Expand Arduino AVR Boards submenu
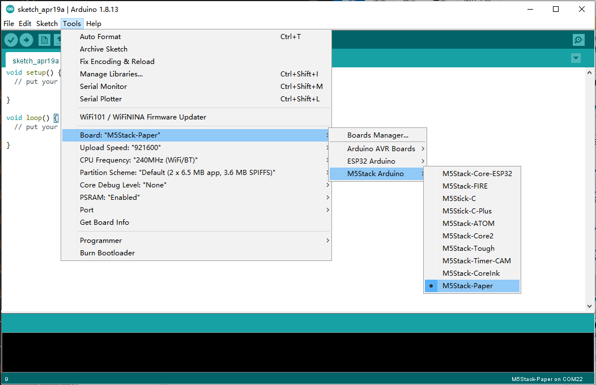Viewport: 596px width, 385px height. click(378, 149)
